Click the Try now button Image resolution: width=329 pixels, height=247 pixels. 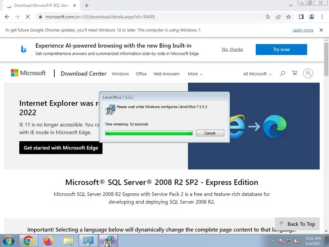click(x=281, y=50)
